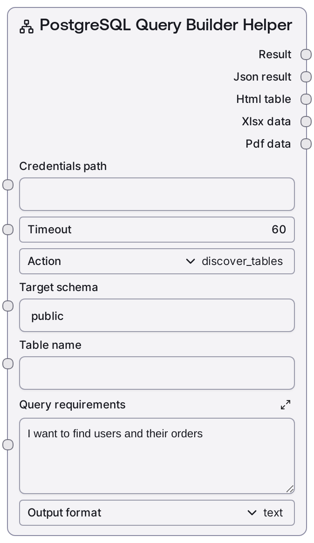Click the text area resize handle
The height and width of the screenshot is (543, 314).
tap(290, 489)
